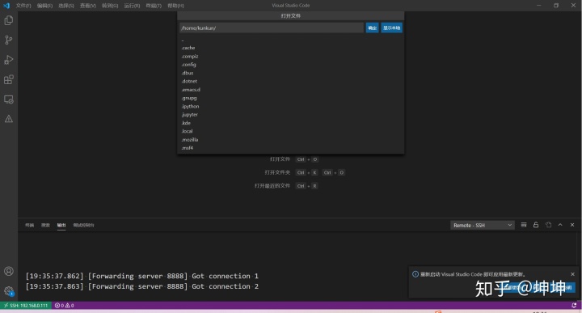Open the 运行(R) menu
582x313 pixels.
(x=132, y=6)
